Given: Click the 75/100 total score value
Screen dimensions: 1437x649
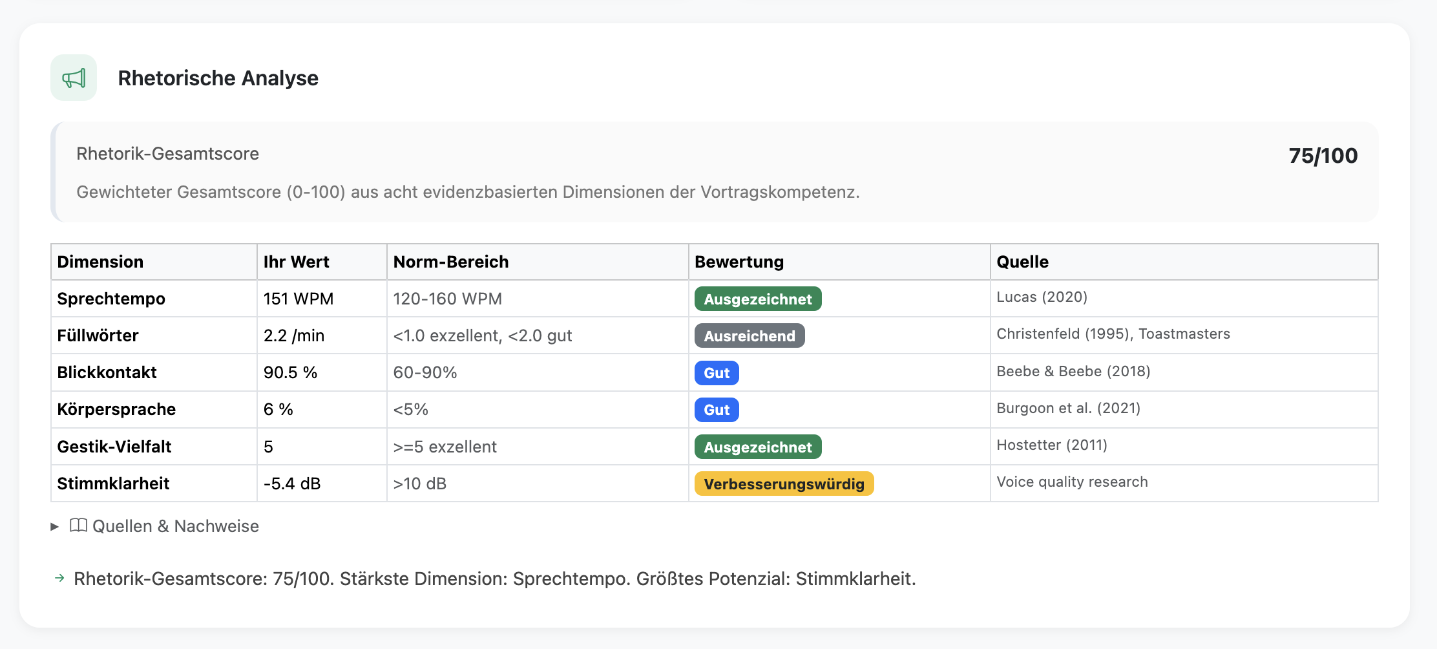Looking at the screenshot, I should (1323, 156).
